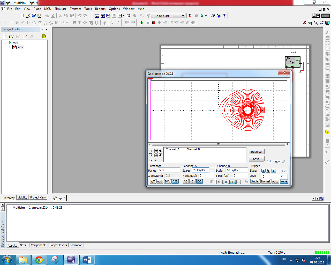The width and height of the screenshot is (331, 265).
Task: Open Google Chrome from the taskbar
Action: 39,260
